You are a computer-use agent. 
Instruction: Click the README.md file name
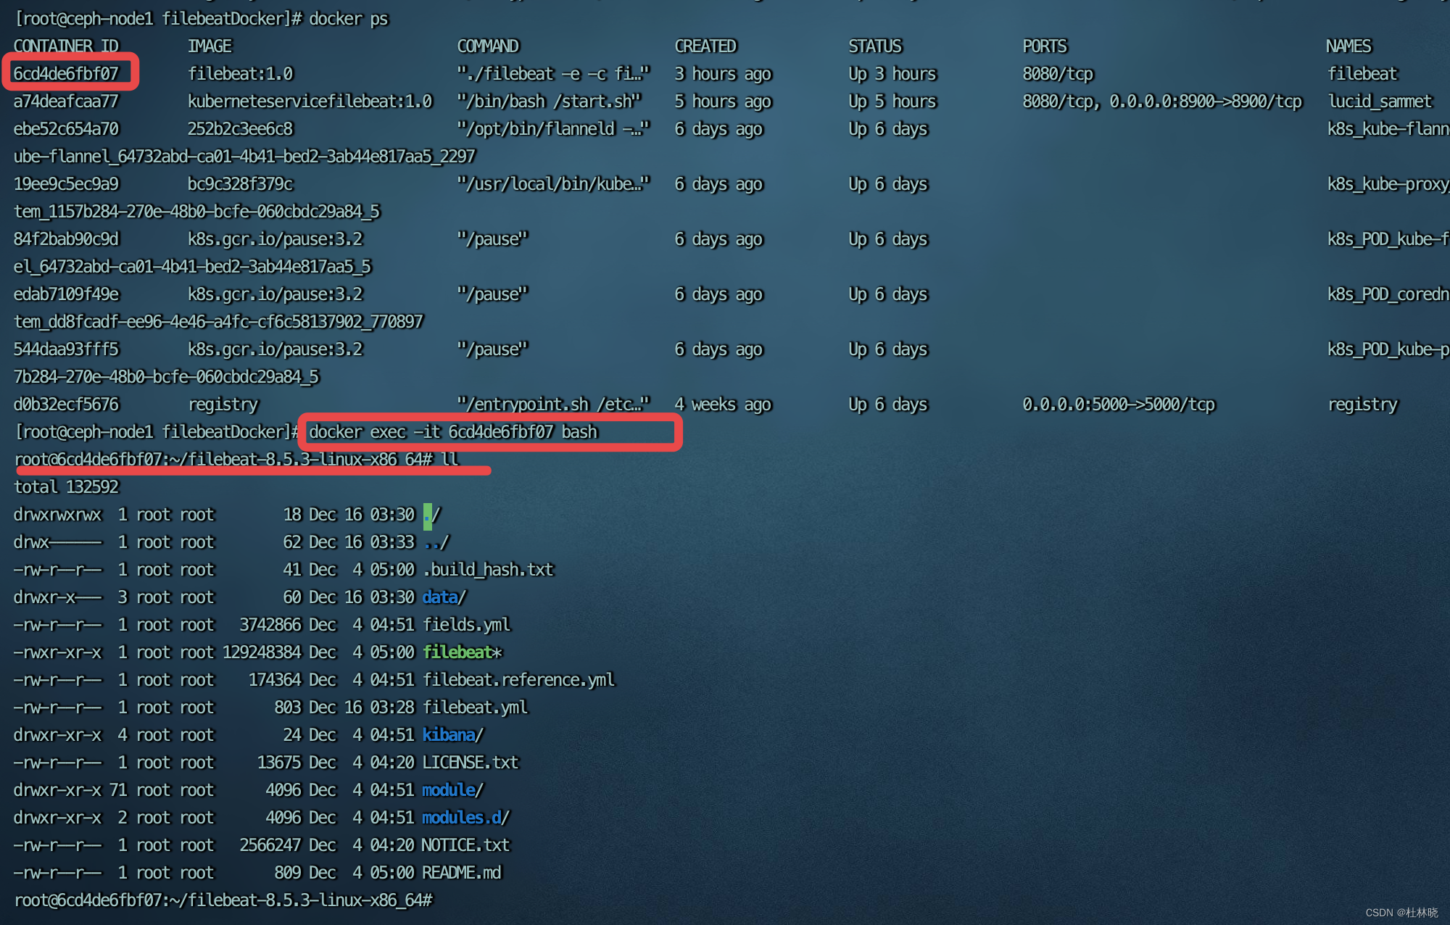pos(462,872)
